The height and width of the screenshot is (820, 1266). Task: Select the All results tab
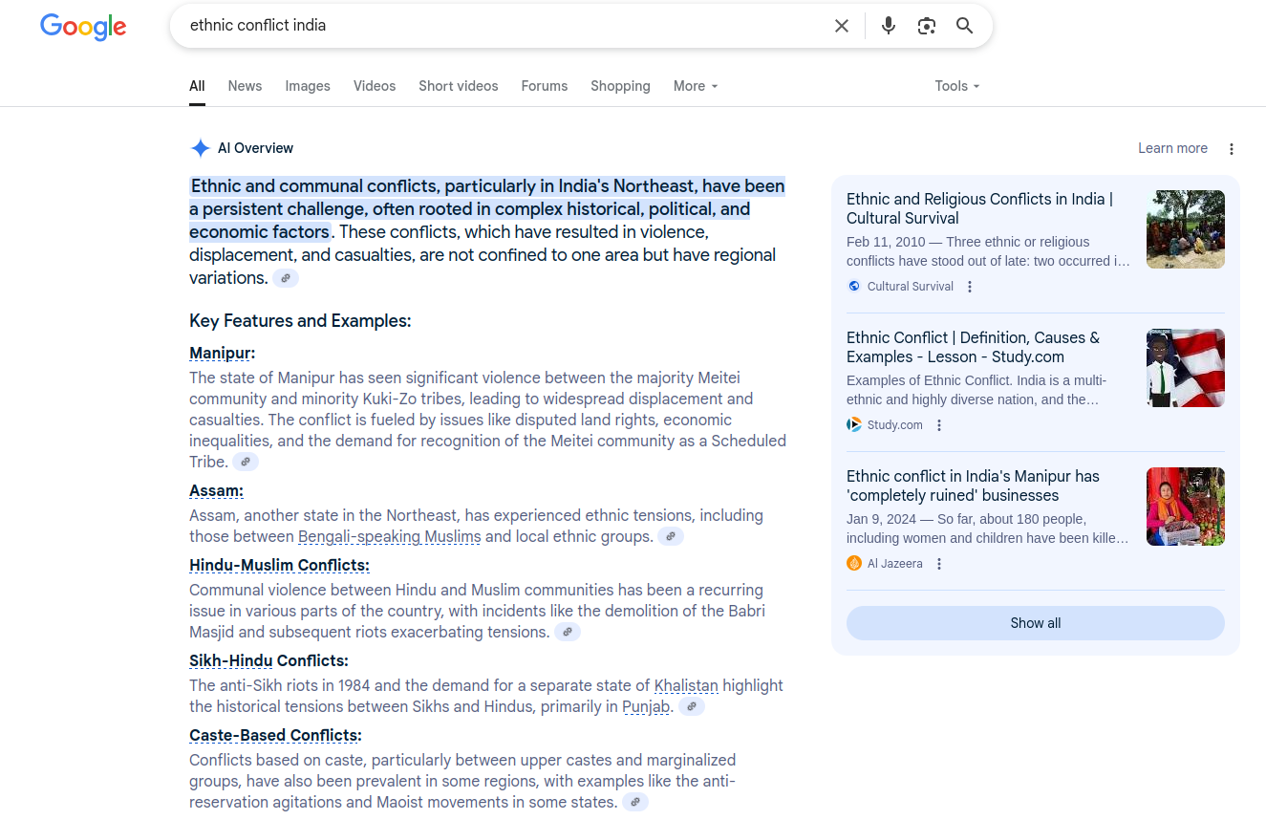click(197, 86)
